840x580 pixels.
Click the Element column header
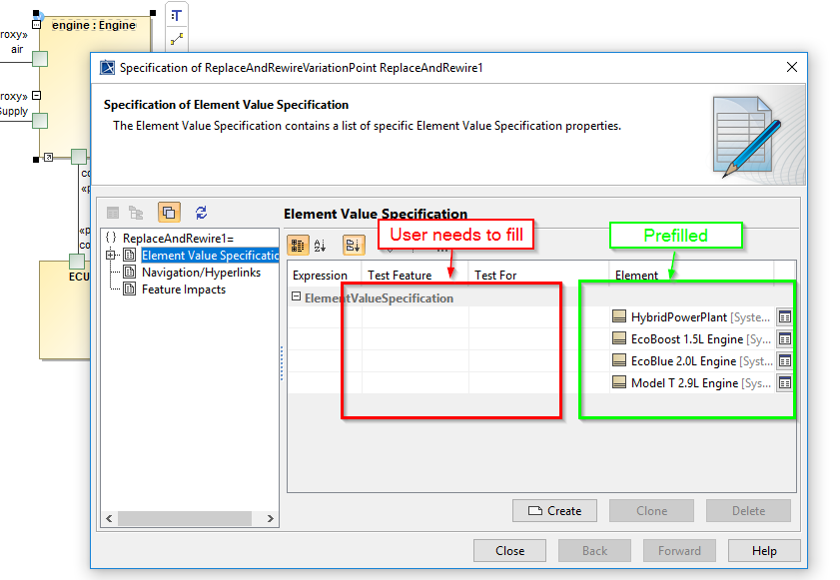click(x=691, y=276)
